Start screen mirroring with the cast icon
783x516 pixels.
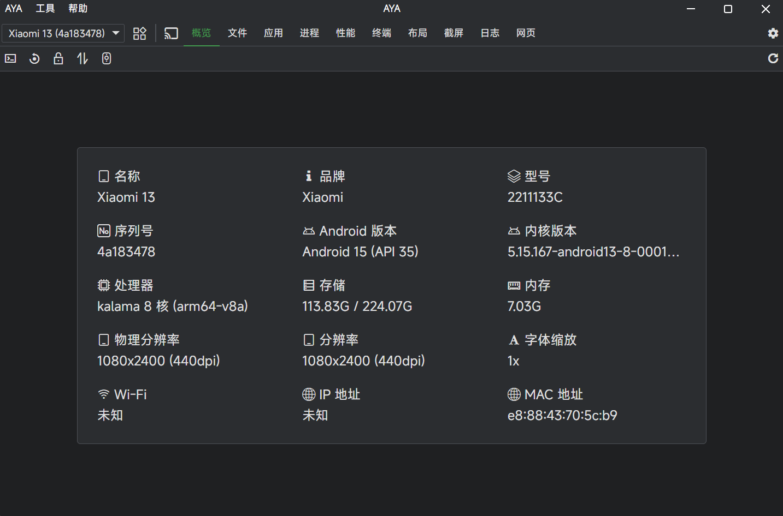[171, 33]
